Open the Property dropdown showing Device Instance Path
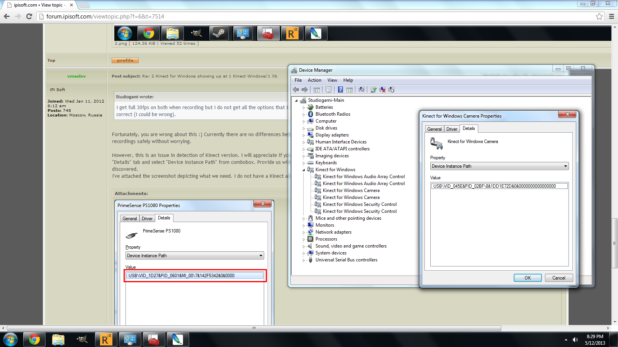This screenshot has width=618, height=347. click(499, 166)
